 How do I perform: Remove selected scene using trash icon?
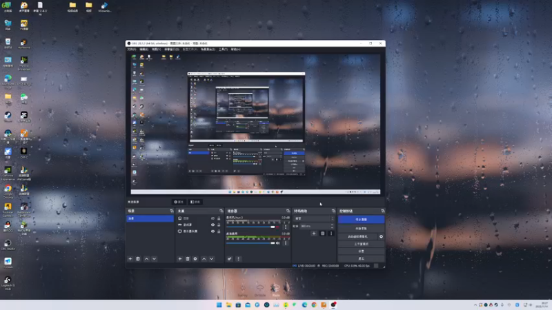tap(138, 259)
